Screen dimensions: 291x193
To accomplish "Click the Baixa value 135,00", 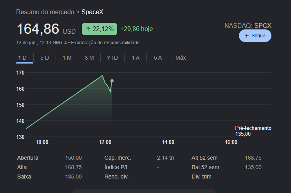I will [74, 177].
